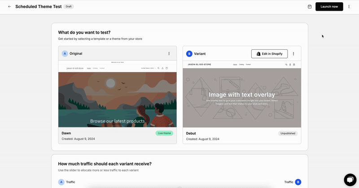Click Catalog in the Debut preview navigation
This screenshot has width=359, height=188.
242,65
